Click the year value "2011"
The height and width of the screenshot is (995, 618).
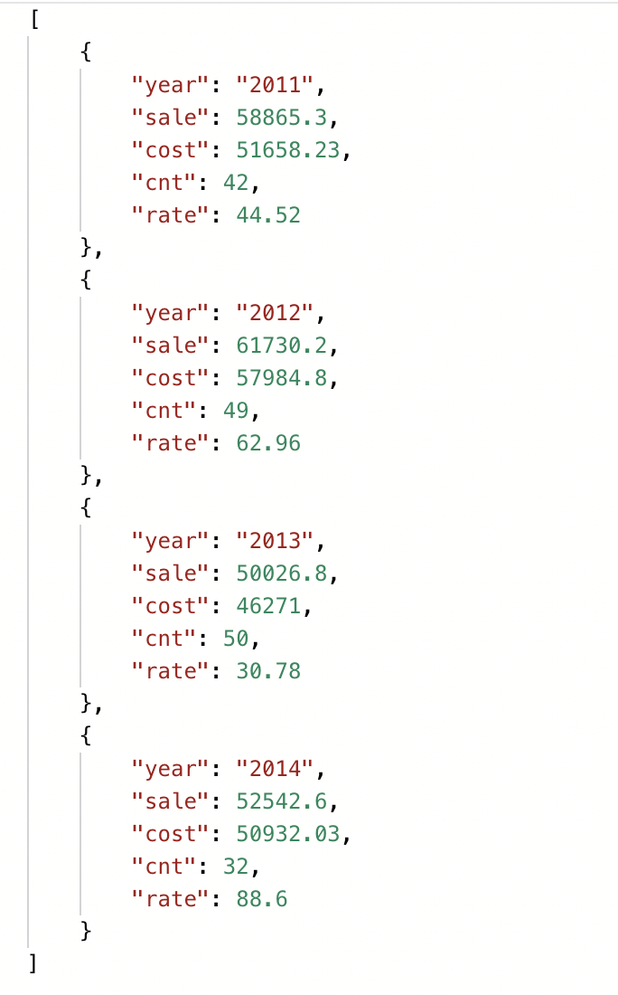[275, 84]
